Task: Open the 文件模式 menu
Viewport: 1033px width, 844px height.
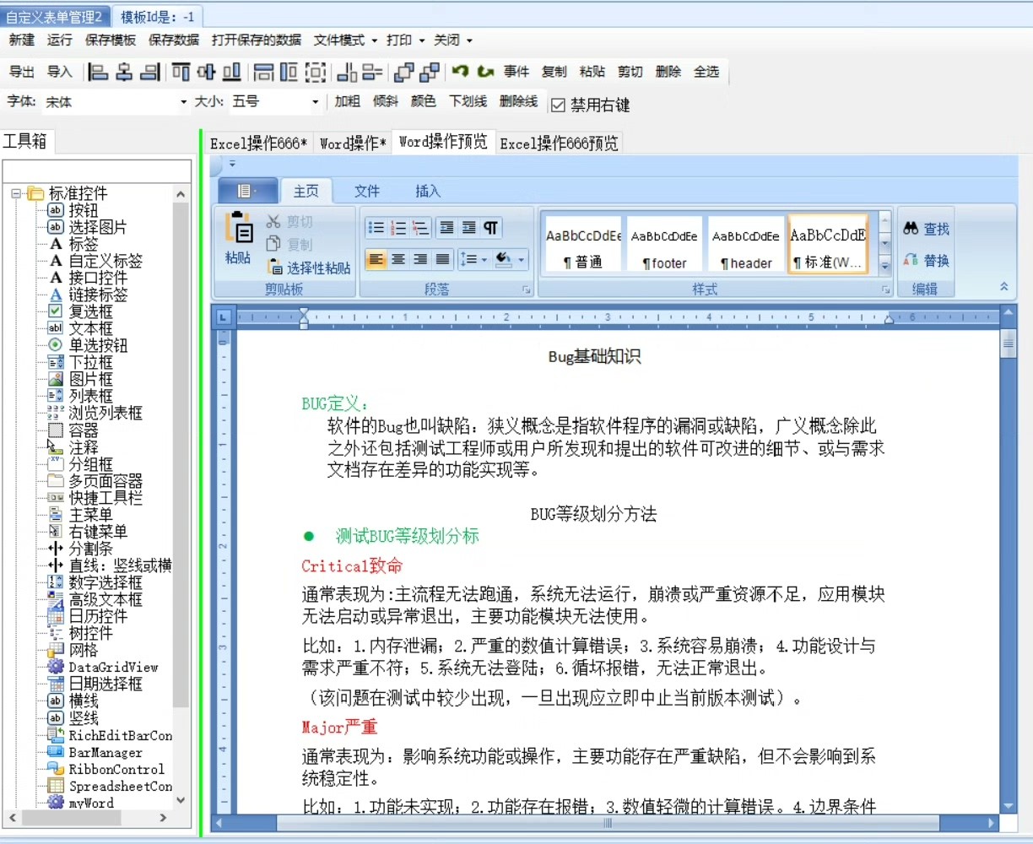Action: [x=345, y=40]
